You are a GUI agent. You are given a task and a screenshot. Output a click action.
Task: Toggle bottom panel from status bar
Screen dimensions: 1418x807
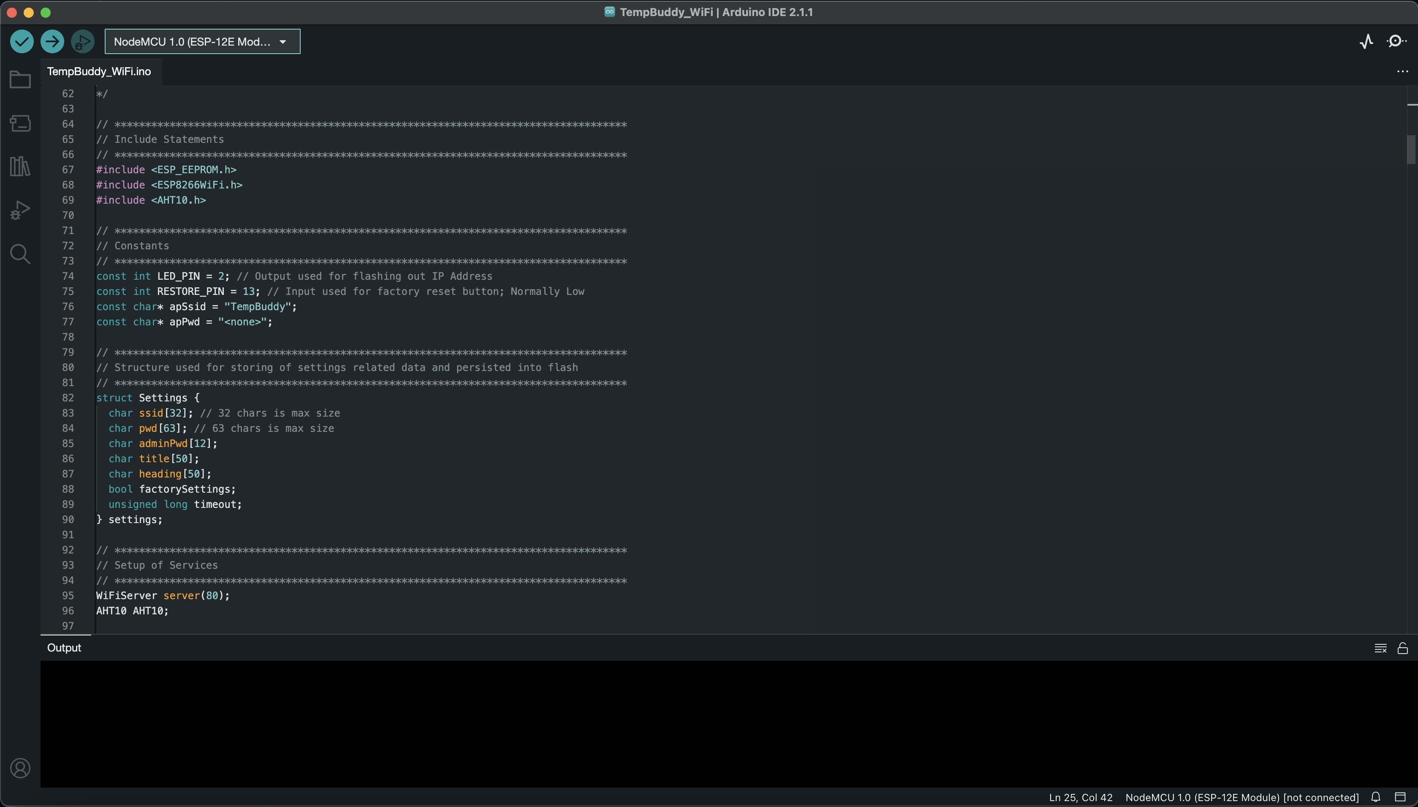pyautogui.click(x=1400, y=797)
